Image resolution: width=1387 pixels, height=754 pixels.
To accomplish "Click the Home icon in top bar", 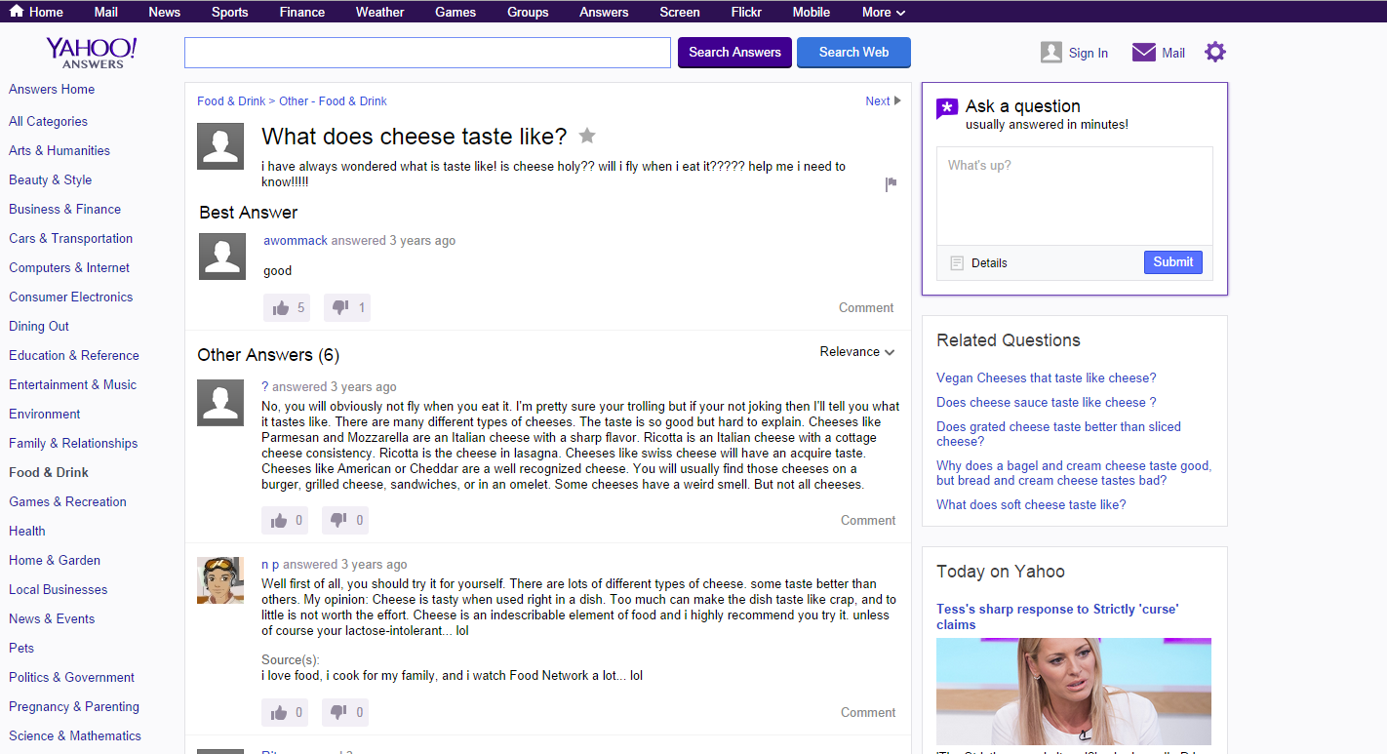I will (17, 12).
